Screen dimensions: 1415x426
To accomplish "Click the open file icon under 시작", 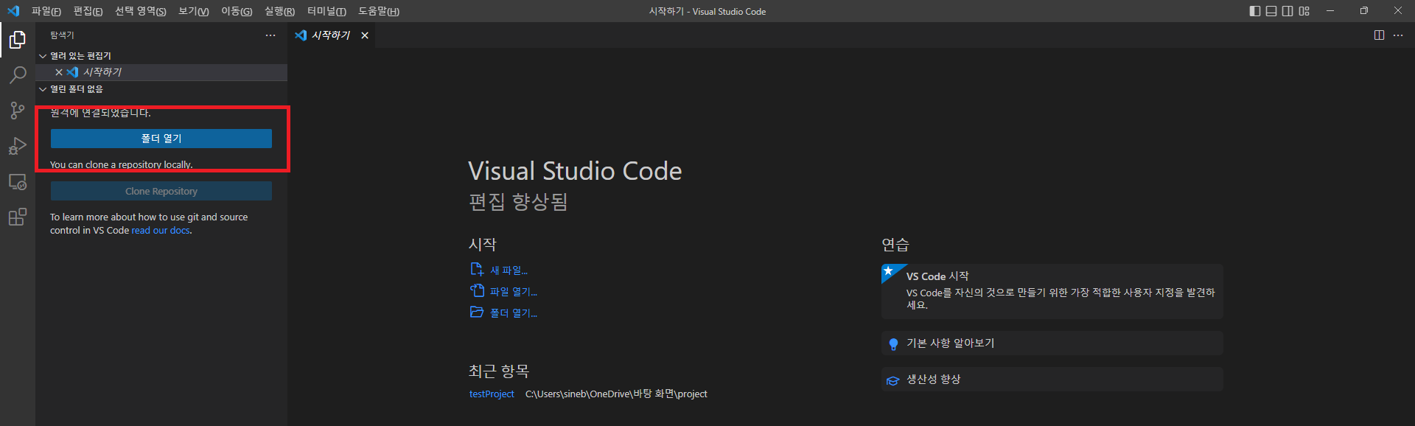I will pos(477,291).
